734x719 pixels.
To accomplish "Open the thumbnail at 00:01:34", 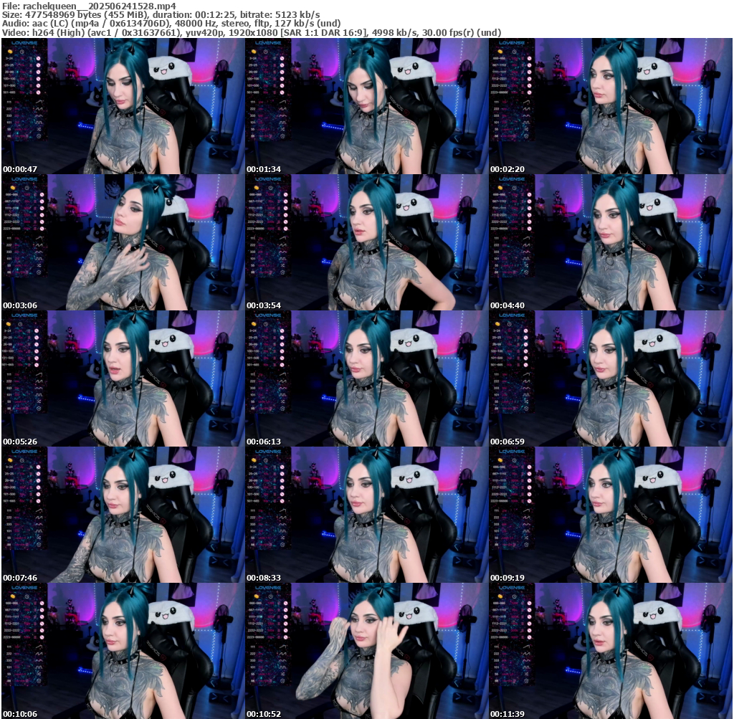I will 366,106.
